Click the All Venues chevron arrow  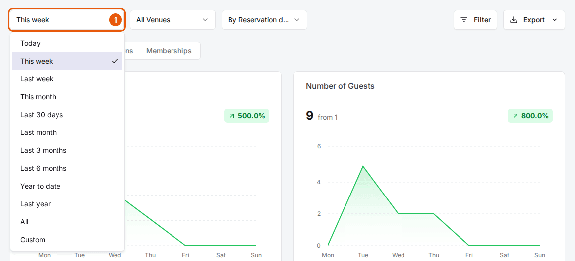coord(205,20)
